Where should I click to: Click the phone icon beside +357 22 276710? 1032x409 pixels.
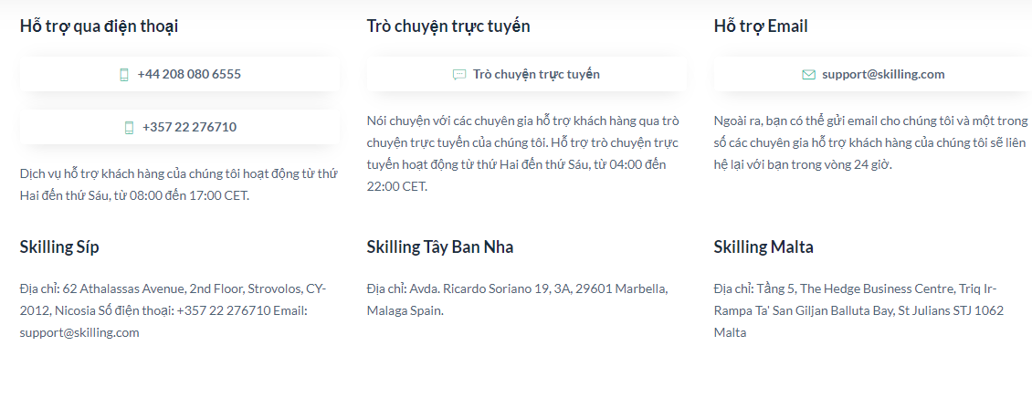(x=129, y=128)
